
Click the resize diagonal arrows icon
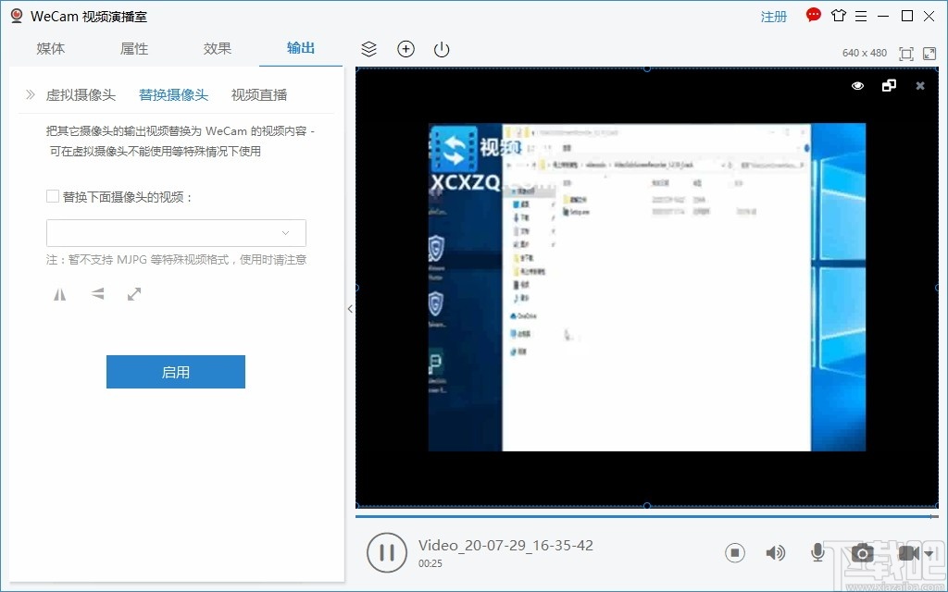pos(133,293)
